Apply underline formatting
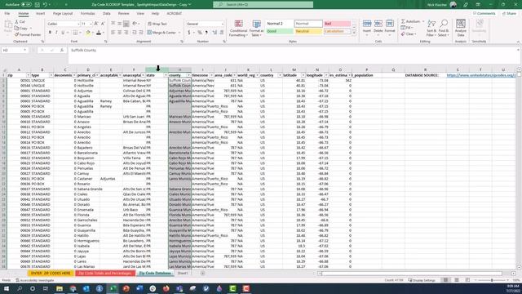 (x=63, y=33)
